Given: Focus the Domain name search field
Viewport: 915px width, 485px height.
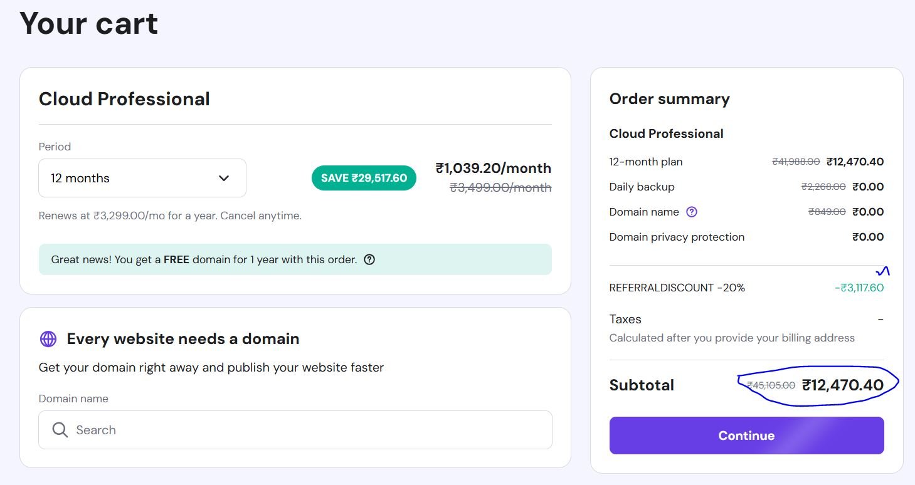Looking at the screenshot, I should coord(301,430).
